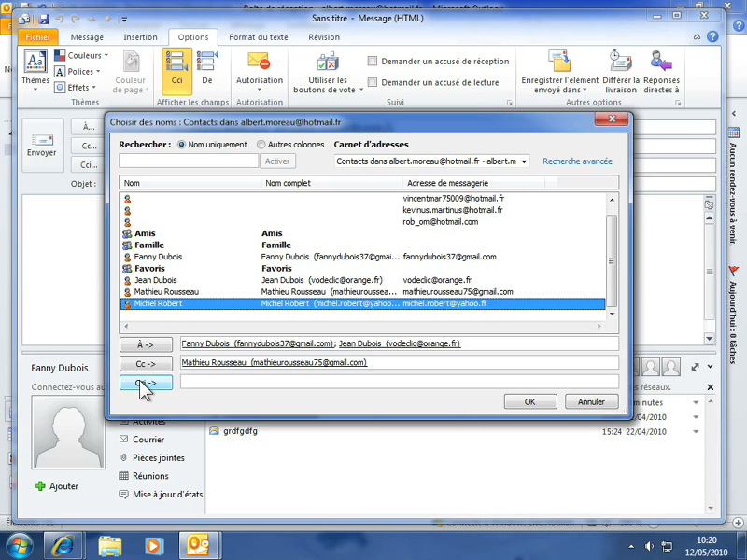Viewport: 747px width, 560px height.
Task: Click the green Ajouter plus icon
Action: pyautogui.click(x=40, y=486)
